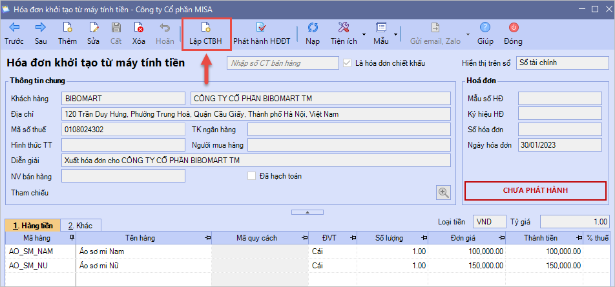
Task: Open the Giúp help icon
Action: [485, 28]
